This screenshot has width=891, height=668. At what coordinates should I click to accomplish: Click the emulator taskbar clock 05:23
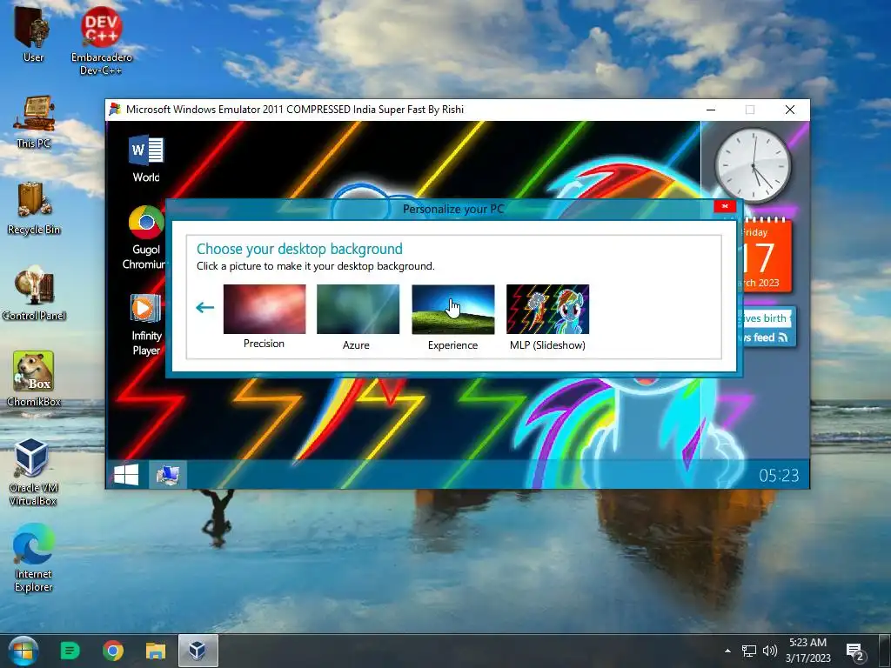pyautogui.click(x=779, y=476)
